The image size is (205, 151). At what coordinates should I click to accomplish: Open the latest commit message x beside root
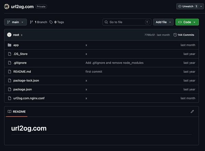click(x=22, y=35)
